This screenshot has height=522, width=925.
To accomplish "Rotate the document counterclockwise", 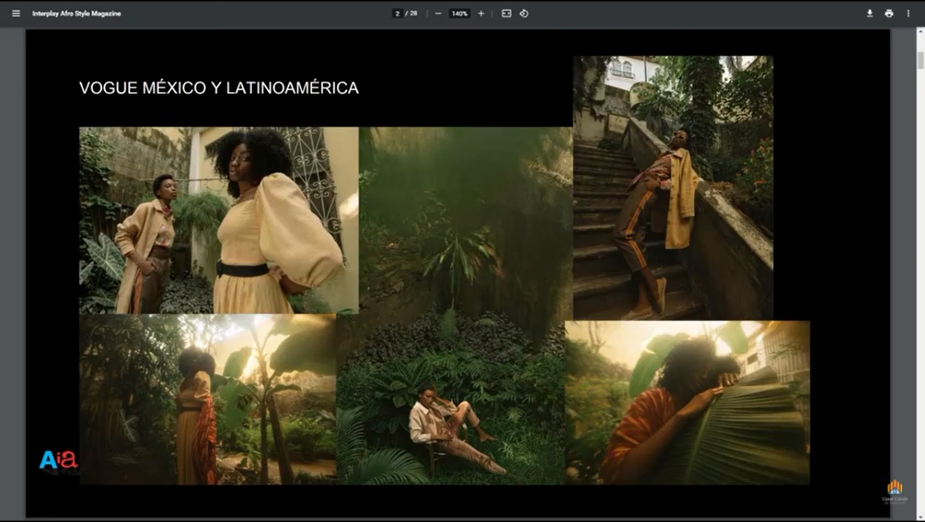I will tap(524, 13).
